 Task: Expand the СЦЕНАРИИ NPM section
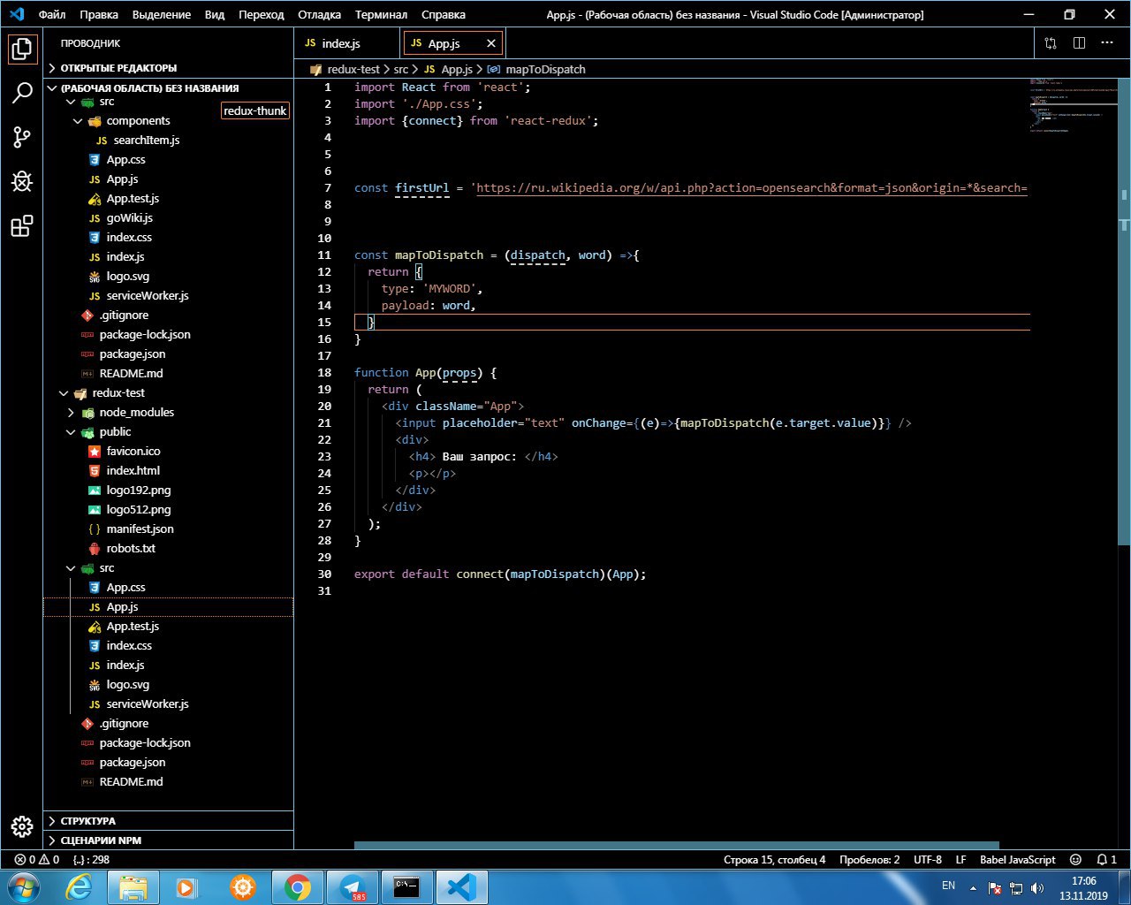[101, 840]
